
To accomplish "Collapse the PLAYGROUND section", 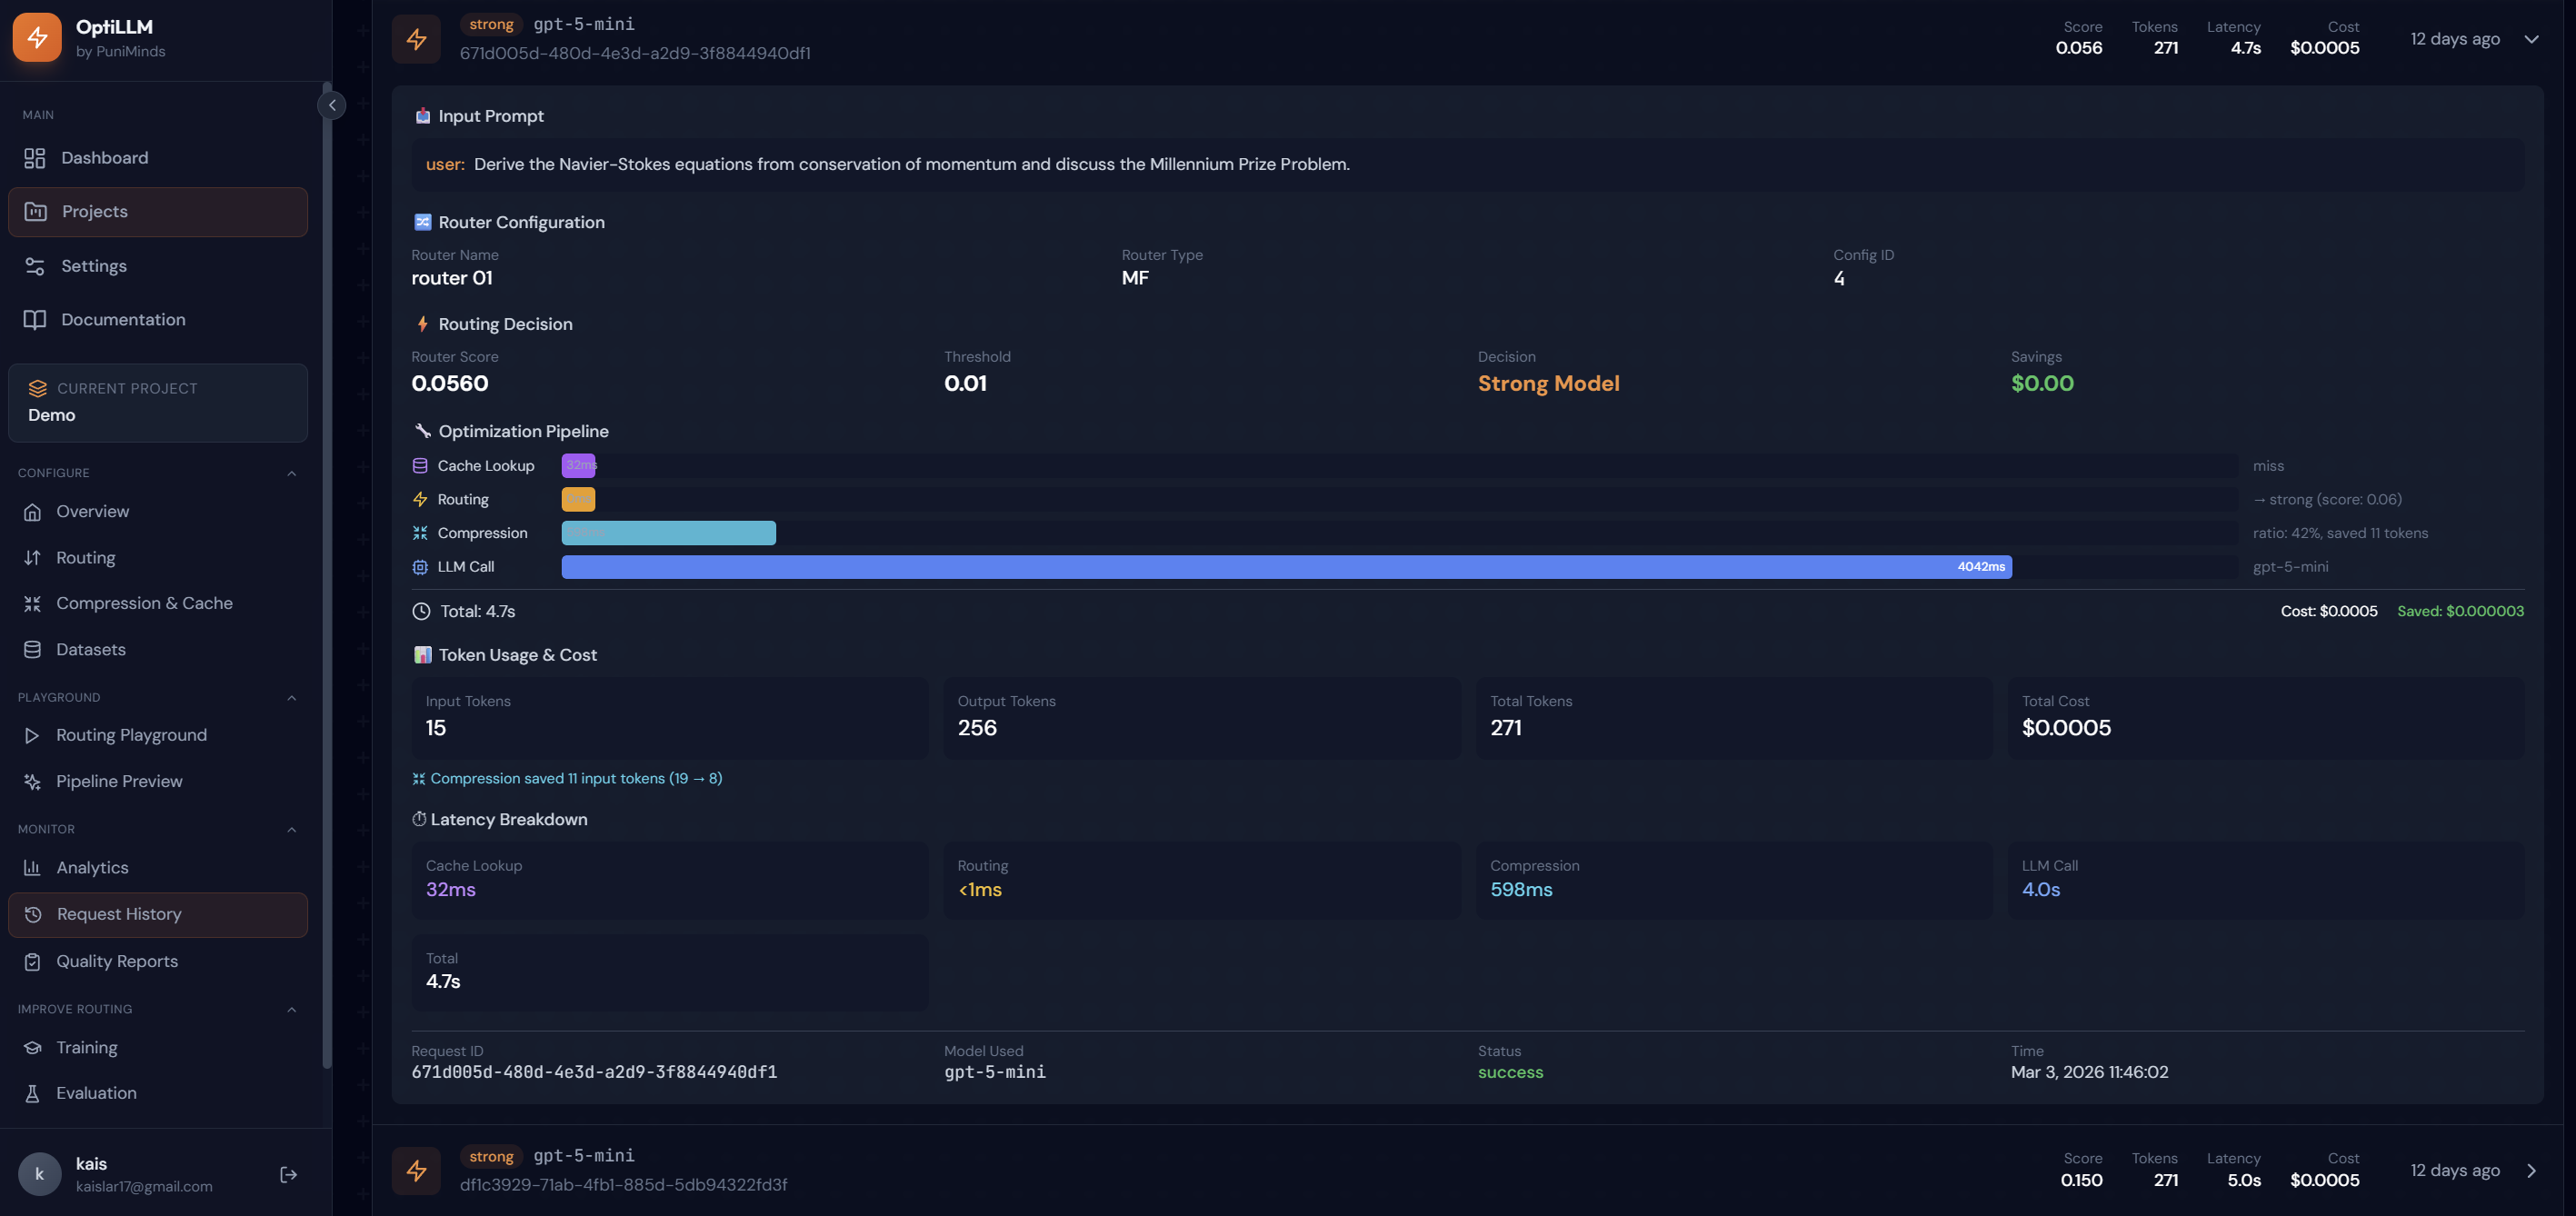I will point(291,698).
